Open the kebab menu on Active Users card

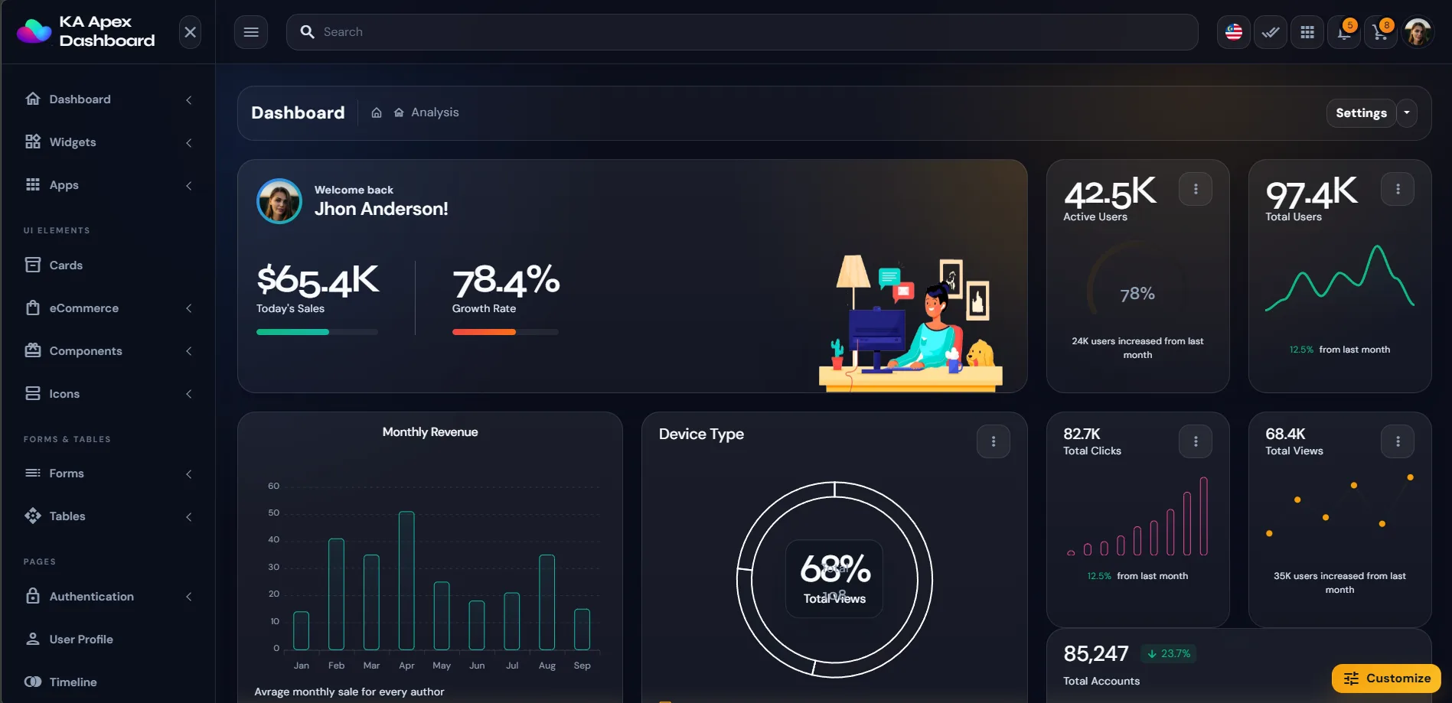(1196, 188)
